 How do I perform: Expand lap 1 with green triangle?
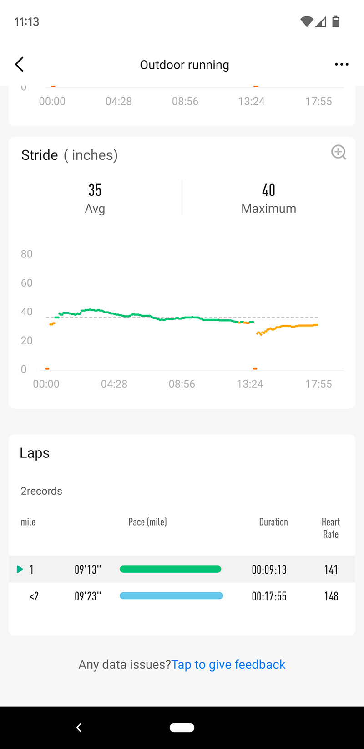[20, 569]
